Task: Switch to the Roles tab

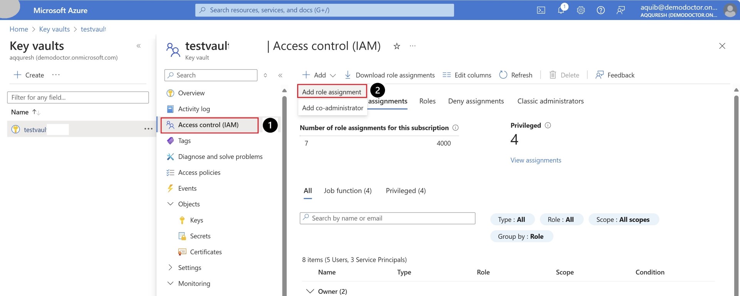Action: pyautogui.click(x=427, y=101)
